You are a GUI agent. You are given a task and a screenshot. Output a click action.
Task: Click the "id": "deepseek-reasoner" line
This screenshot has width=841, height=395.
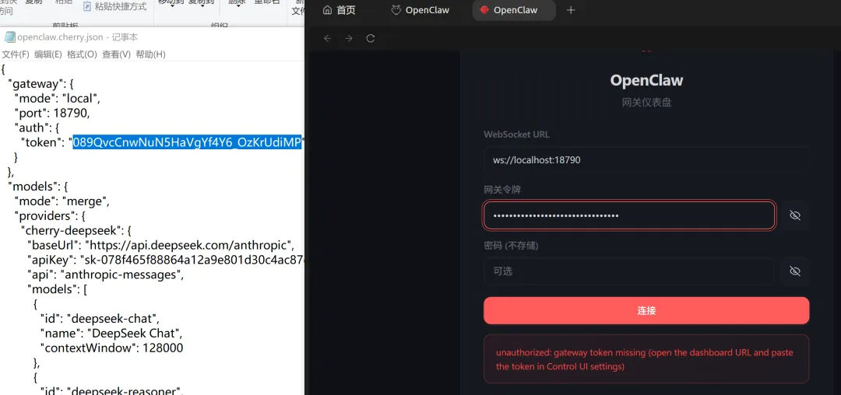point(112,390)
